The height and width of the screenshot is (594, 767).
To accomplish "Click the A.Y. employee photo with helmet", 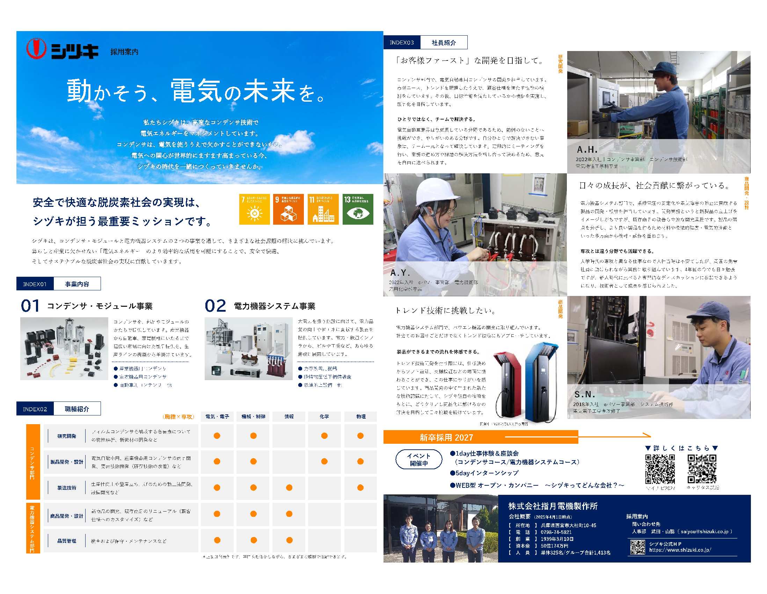I will (475, 235).
